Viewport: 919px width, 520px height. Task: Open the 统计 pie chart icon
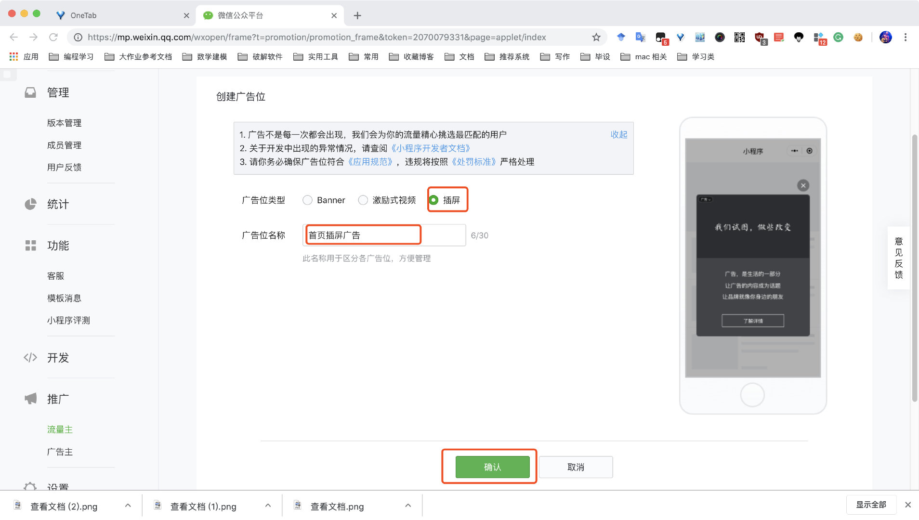pos(30,204)
